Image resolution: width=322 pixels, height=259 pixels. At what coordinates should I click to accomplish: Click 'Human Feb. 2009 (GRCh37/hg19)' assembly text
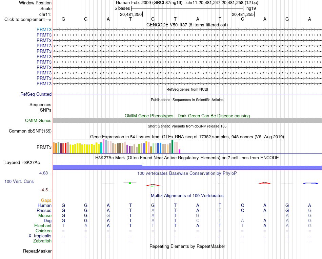(149, 3)
